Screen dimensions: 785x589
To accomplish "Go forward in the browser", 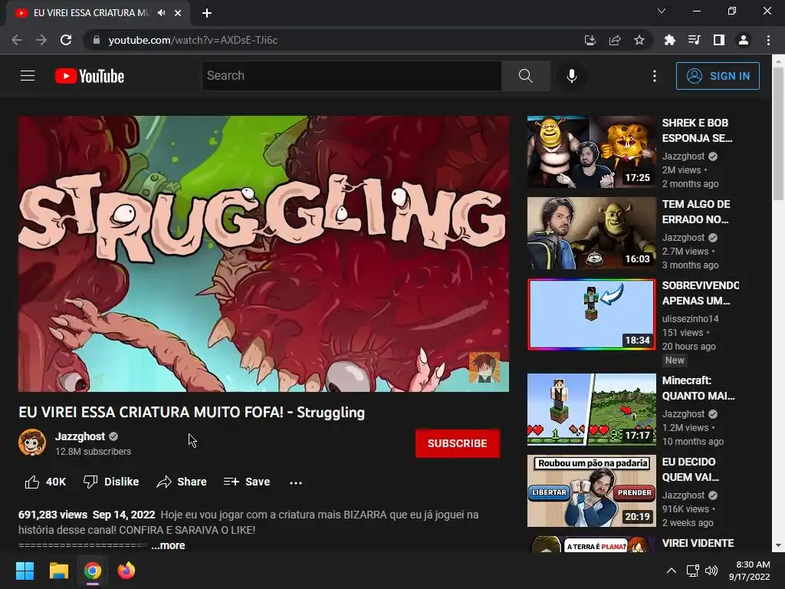I will (x=41, y=40).
